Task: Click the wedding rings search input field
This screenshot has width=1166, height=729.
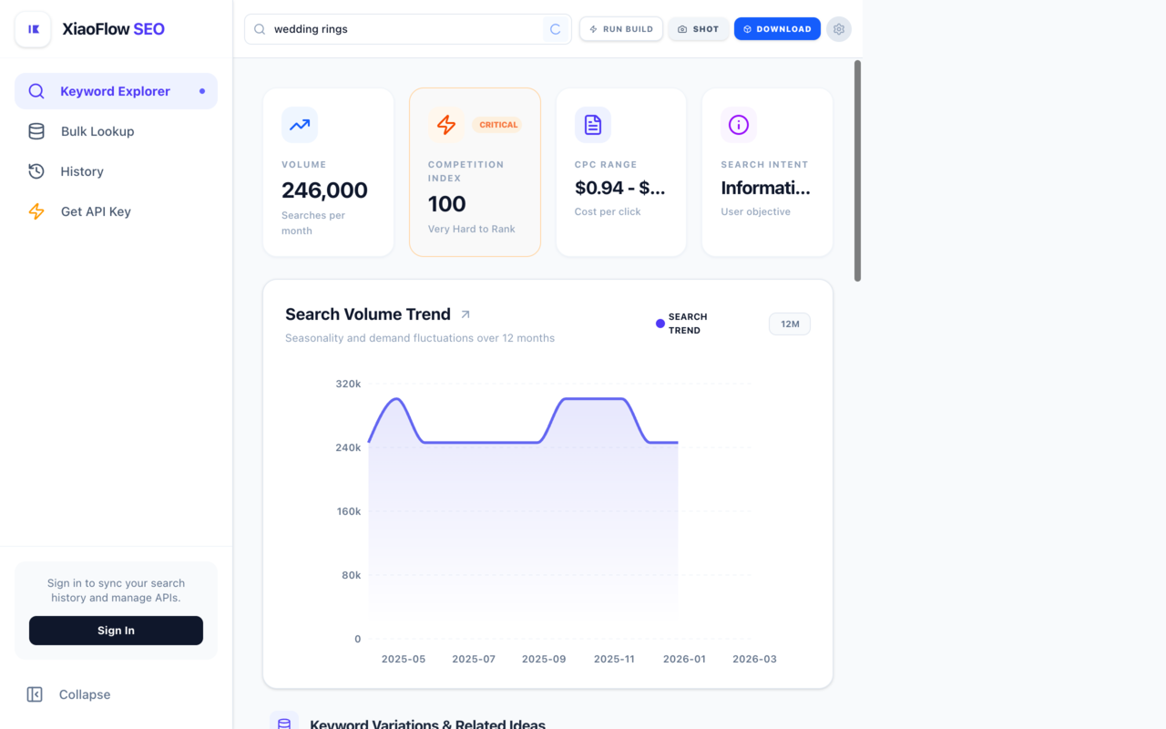Action: (401, 28)
